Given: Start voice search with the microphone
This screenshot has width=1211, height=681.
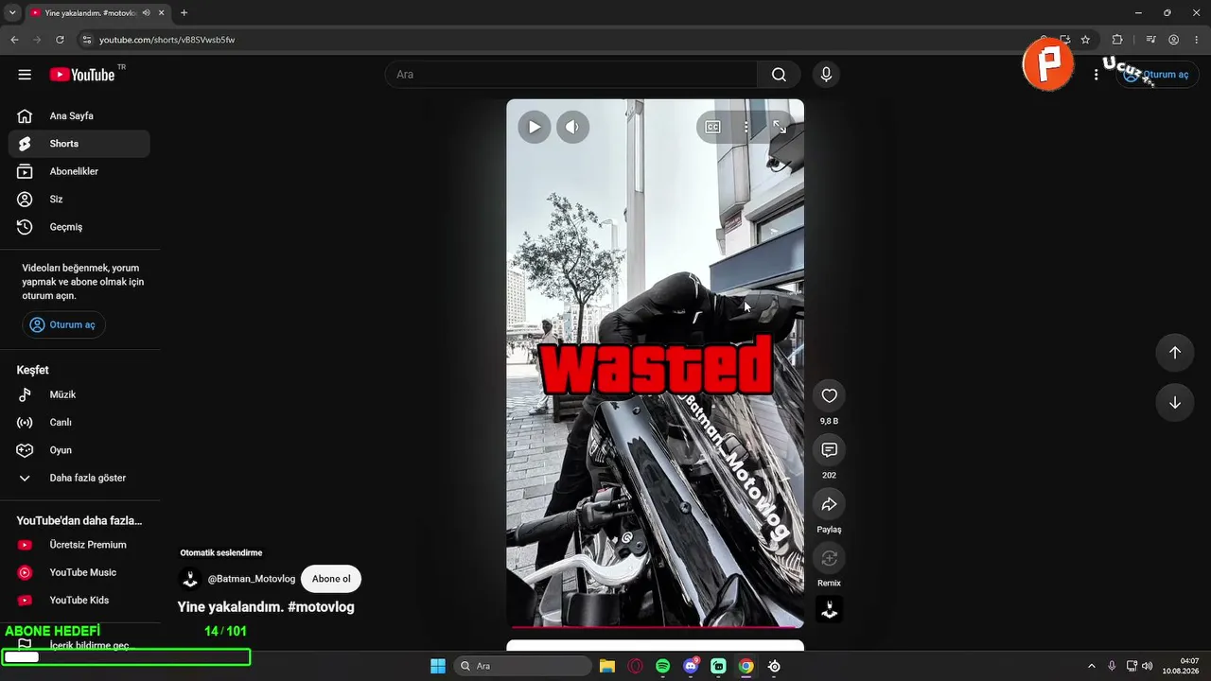Looking at the screenshot, I should (x=826, y=75).
